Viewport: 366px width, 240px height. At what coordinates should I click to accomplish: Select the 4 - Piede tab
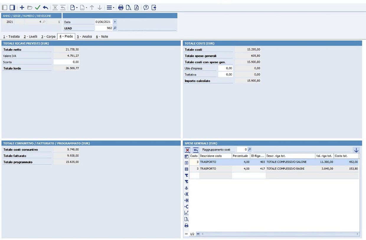pos(66,36)
